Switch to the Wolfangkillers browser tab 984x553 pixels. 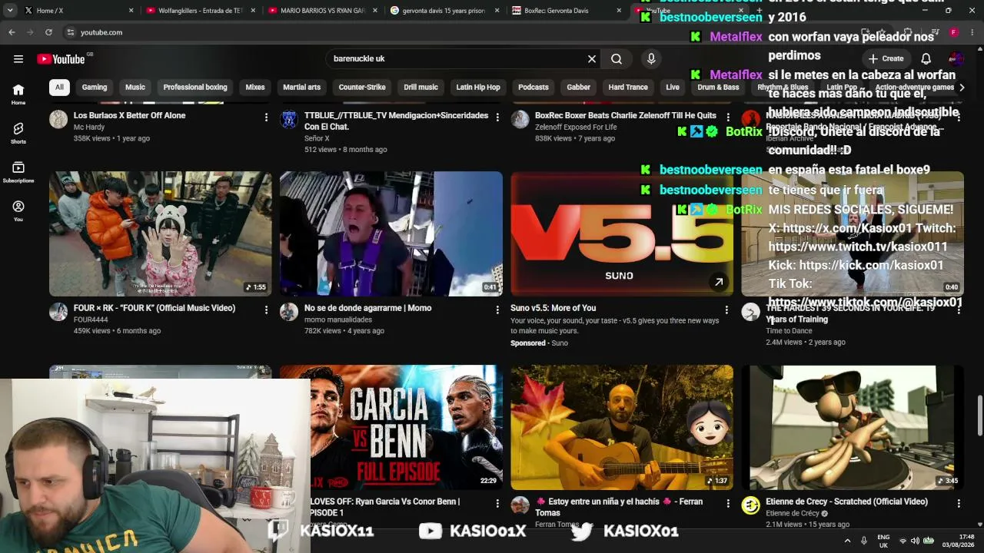201,11
